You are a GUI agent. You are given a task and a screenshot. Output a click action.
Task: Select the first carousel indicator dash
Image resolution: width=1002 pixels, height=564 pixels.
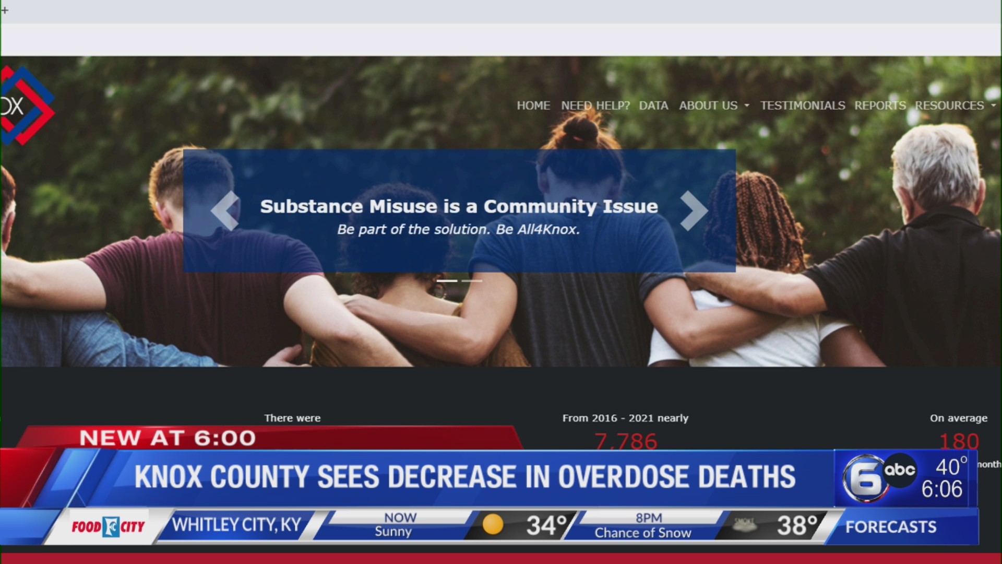coord(446,280)
